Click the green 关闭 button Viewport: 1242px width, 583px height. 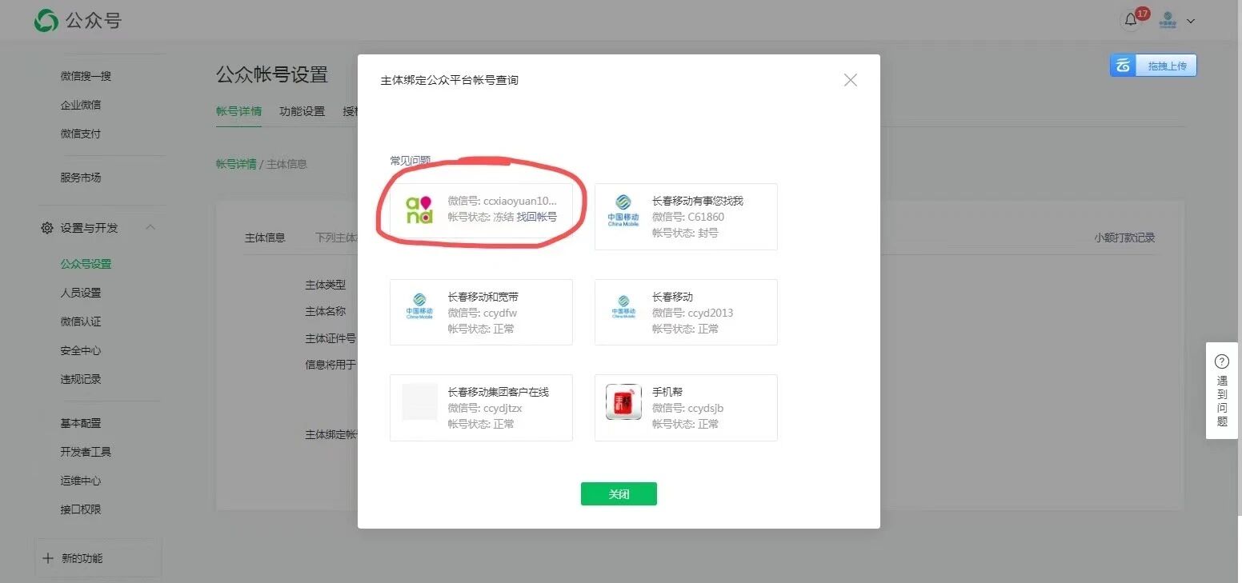pyautogui.click(x=619, y=494)
